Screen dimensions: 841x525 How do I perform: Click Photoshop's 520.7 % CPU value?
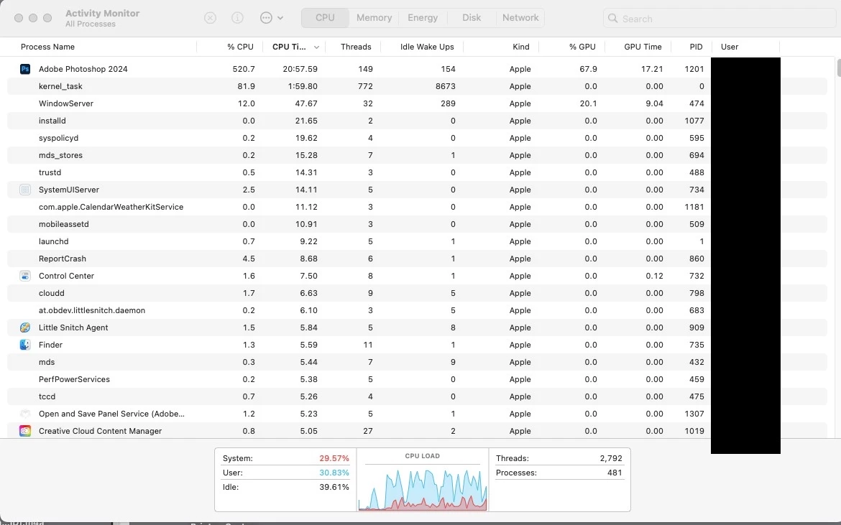click(244, 69)
